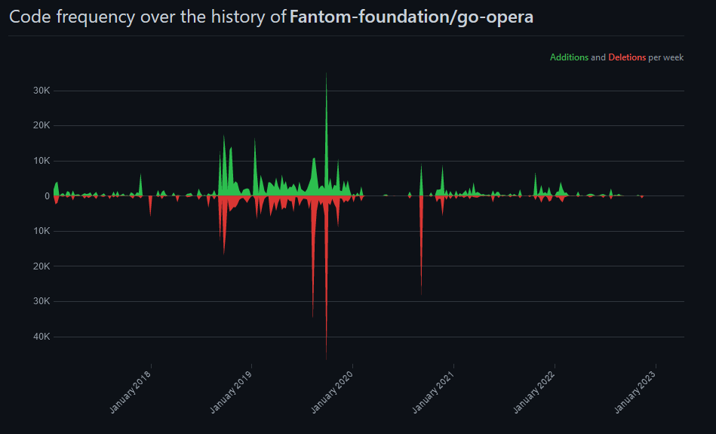This screenshot has height=434, width=716.
Task: Click the 40K deletions axis label
Action: (x=41, y=337)
